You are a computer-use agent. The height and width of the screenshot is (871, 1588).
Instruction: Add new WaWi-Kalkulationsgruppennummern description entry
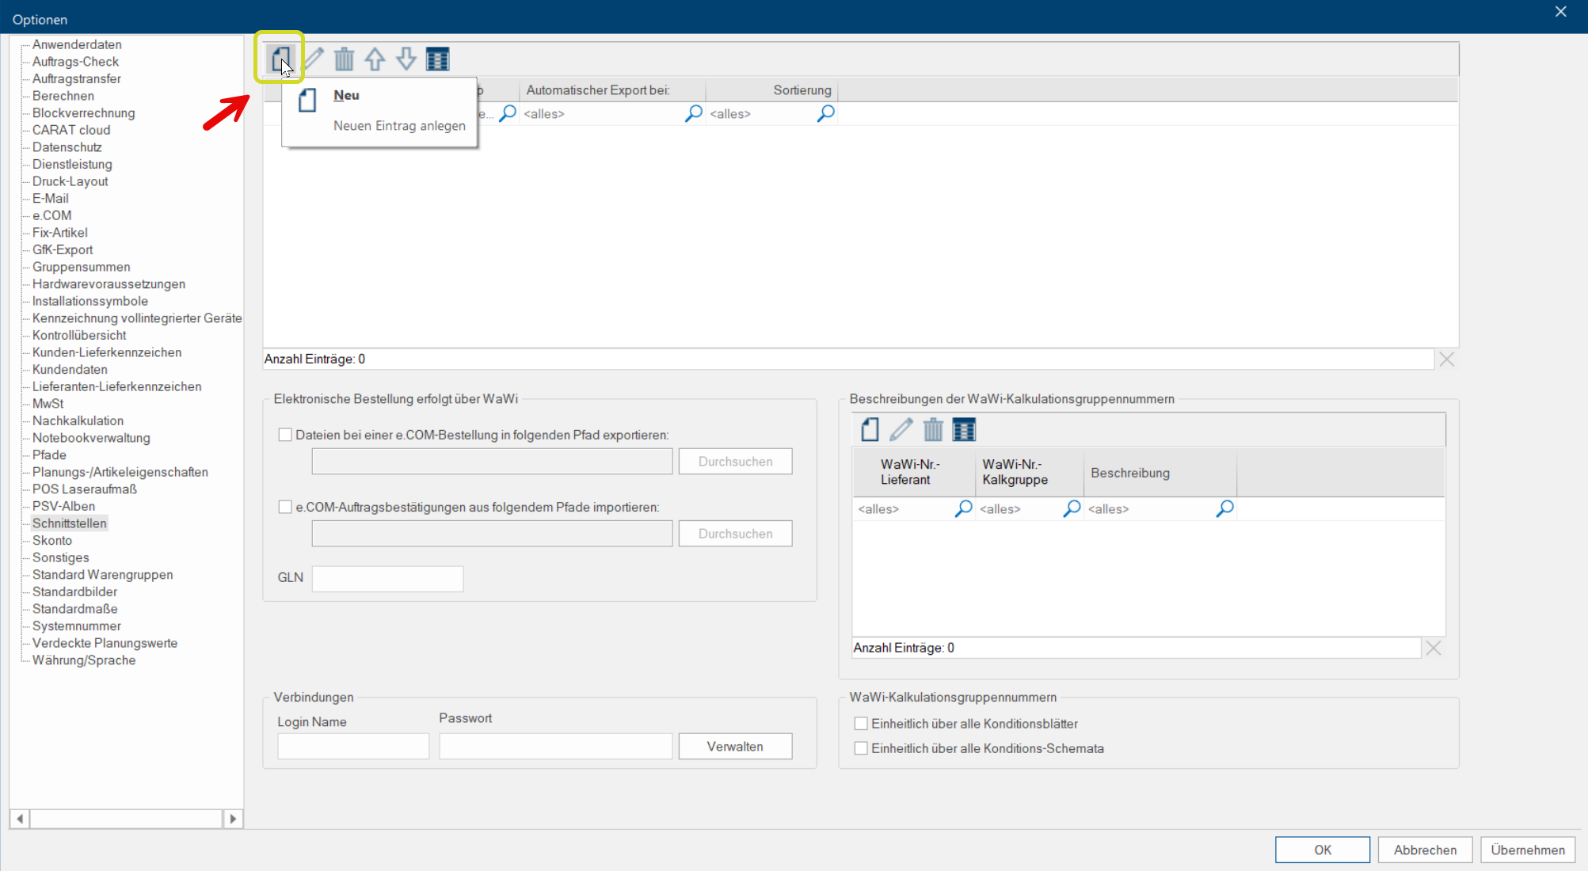click(870, 429)
